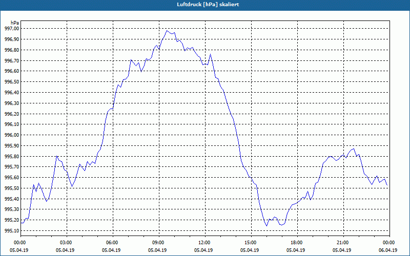Pick the "996,50" y-axis label
Viewport: 410px width, 256px height.
pyautogui.click(x=12, y=82)
